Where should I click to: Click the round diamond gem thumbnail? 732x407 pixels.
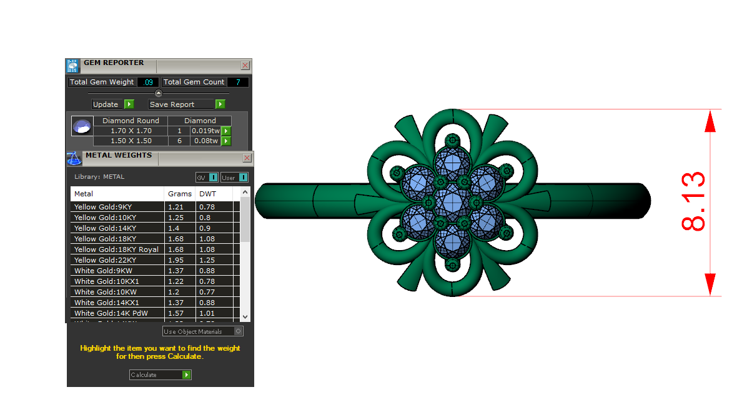pyautogui.click(x=81, y=127)
